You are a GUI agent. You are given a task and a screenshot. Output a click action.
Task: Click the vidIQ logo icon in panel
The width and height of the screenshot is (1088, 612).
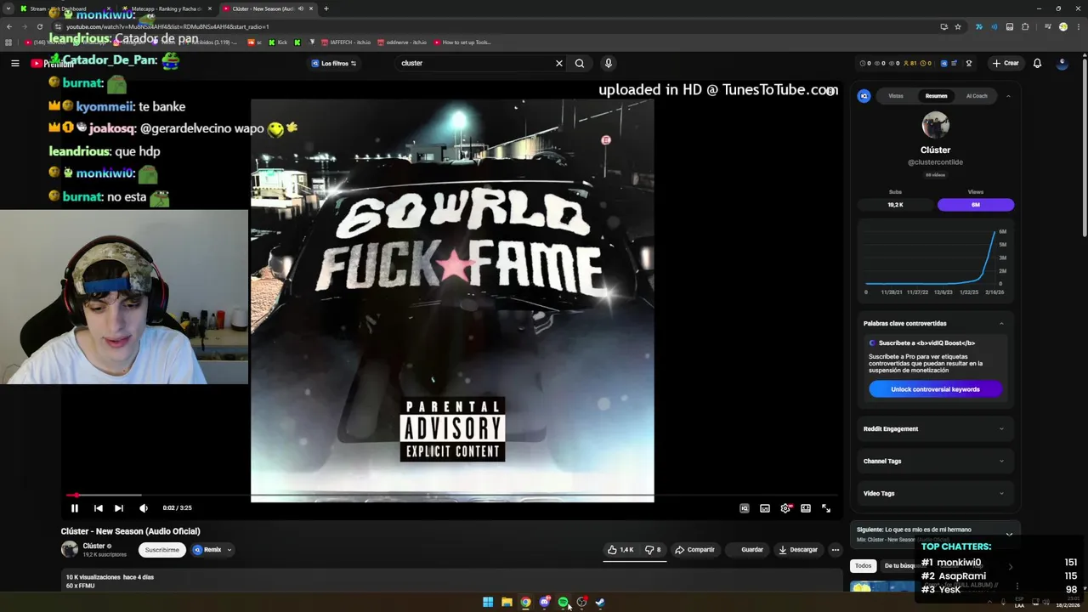coord(864,96)
